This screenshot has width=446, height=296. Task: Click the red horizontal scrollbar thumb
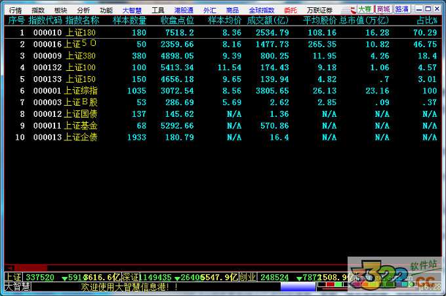[31, 268]
